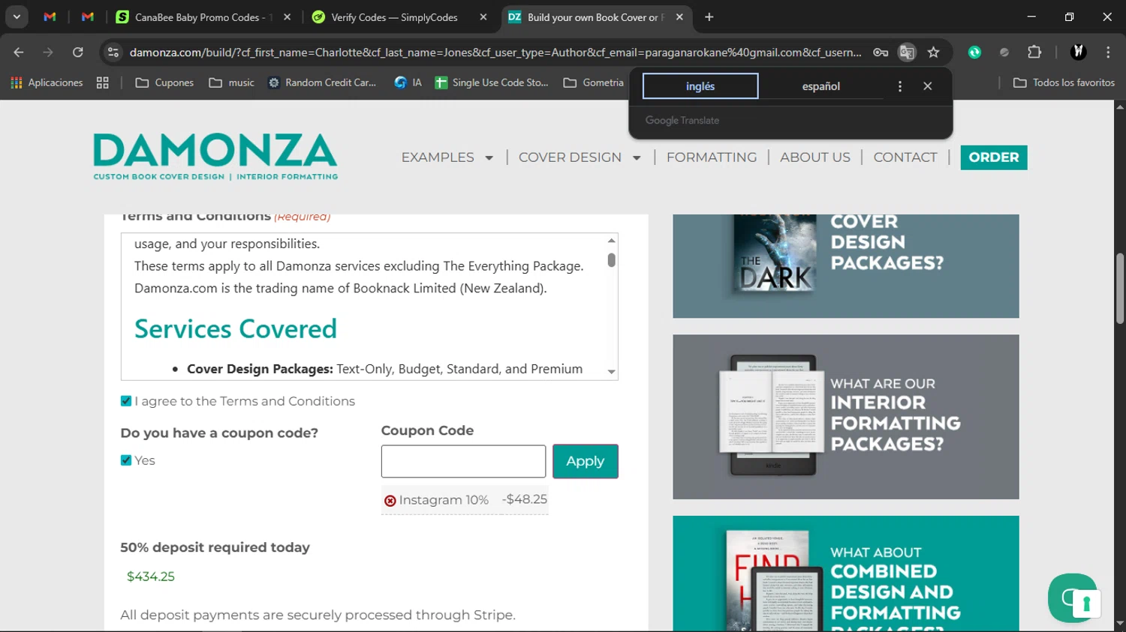
Task: Click the Damonza logo
Action: tap(215, 157)
